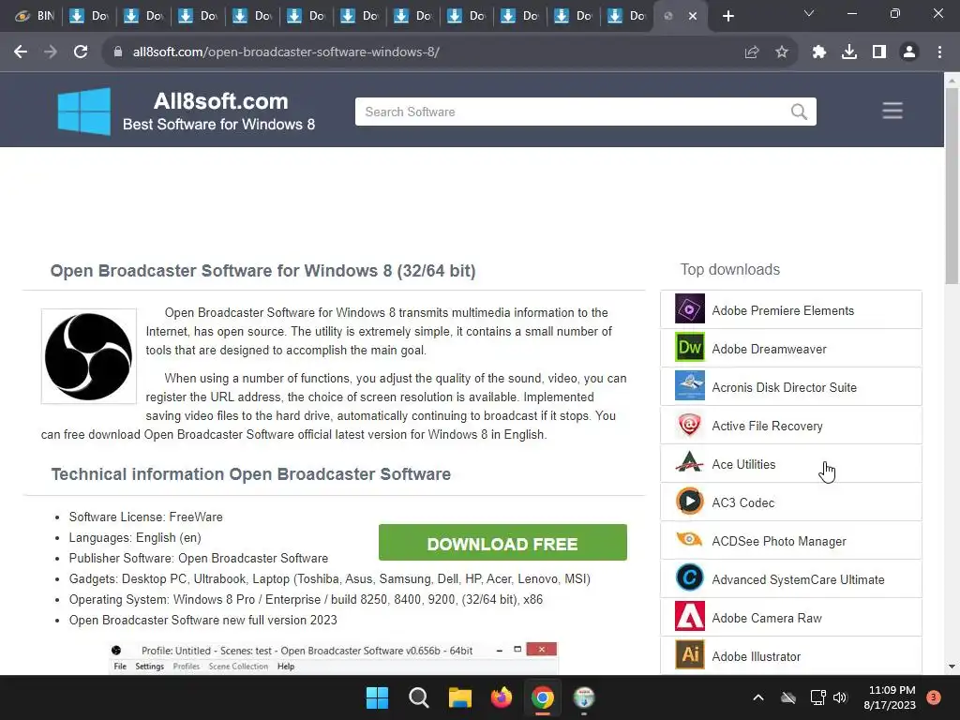960x720 pixels.
Task: Open Chrome downloads icon
Action: [849, 52]
